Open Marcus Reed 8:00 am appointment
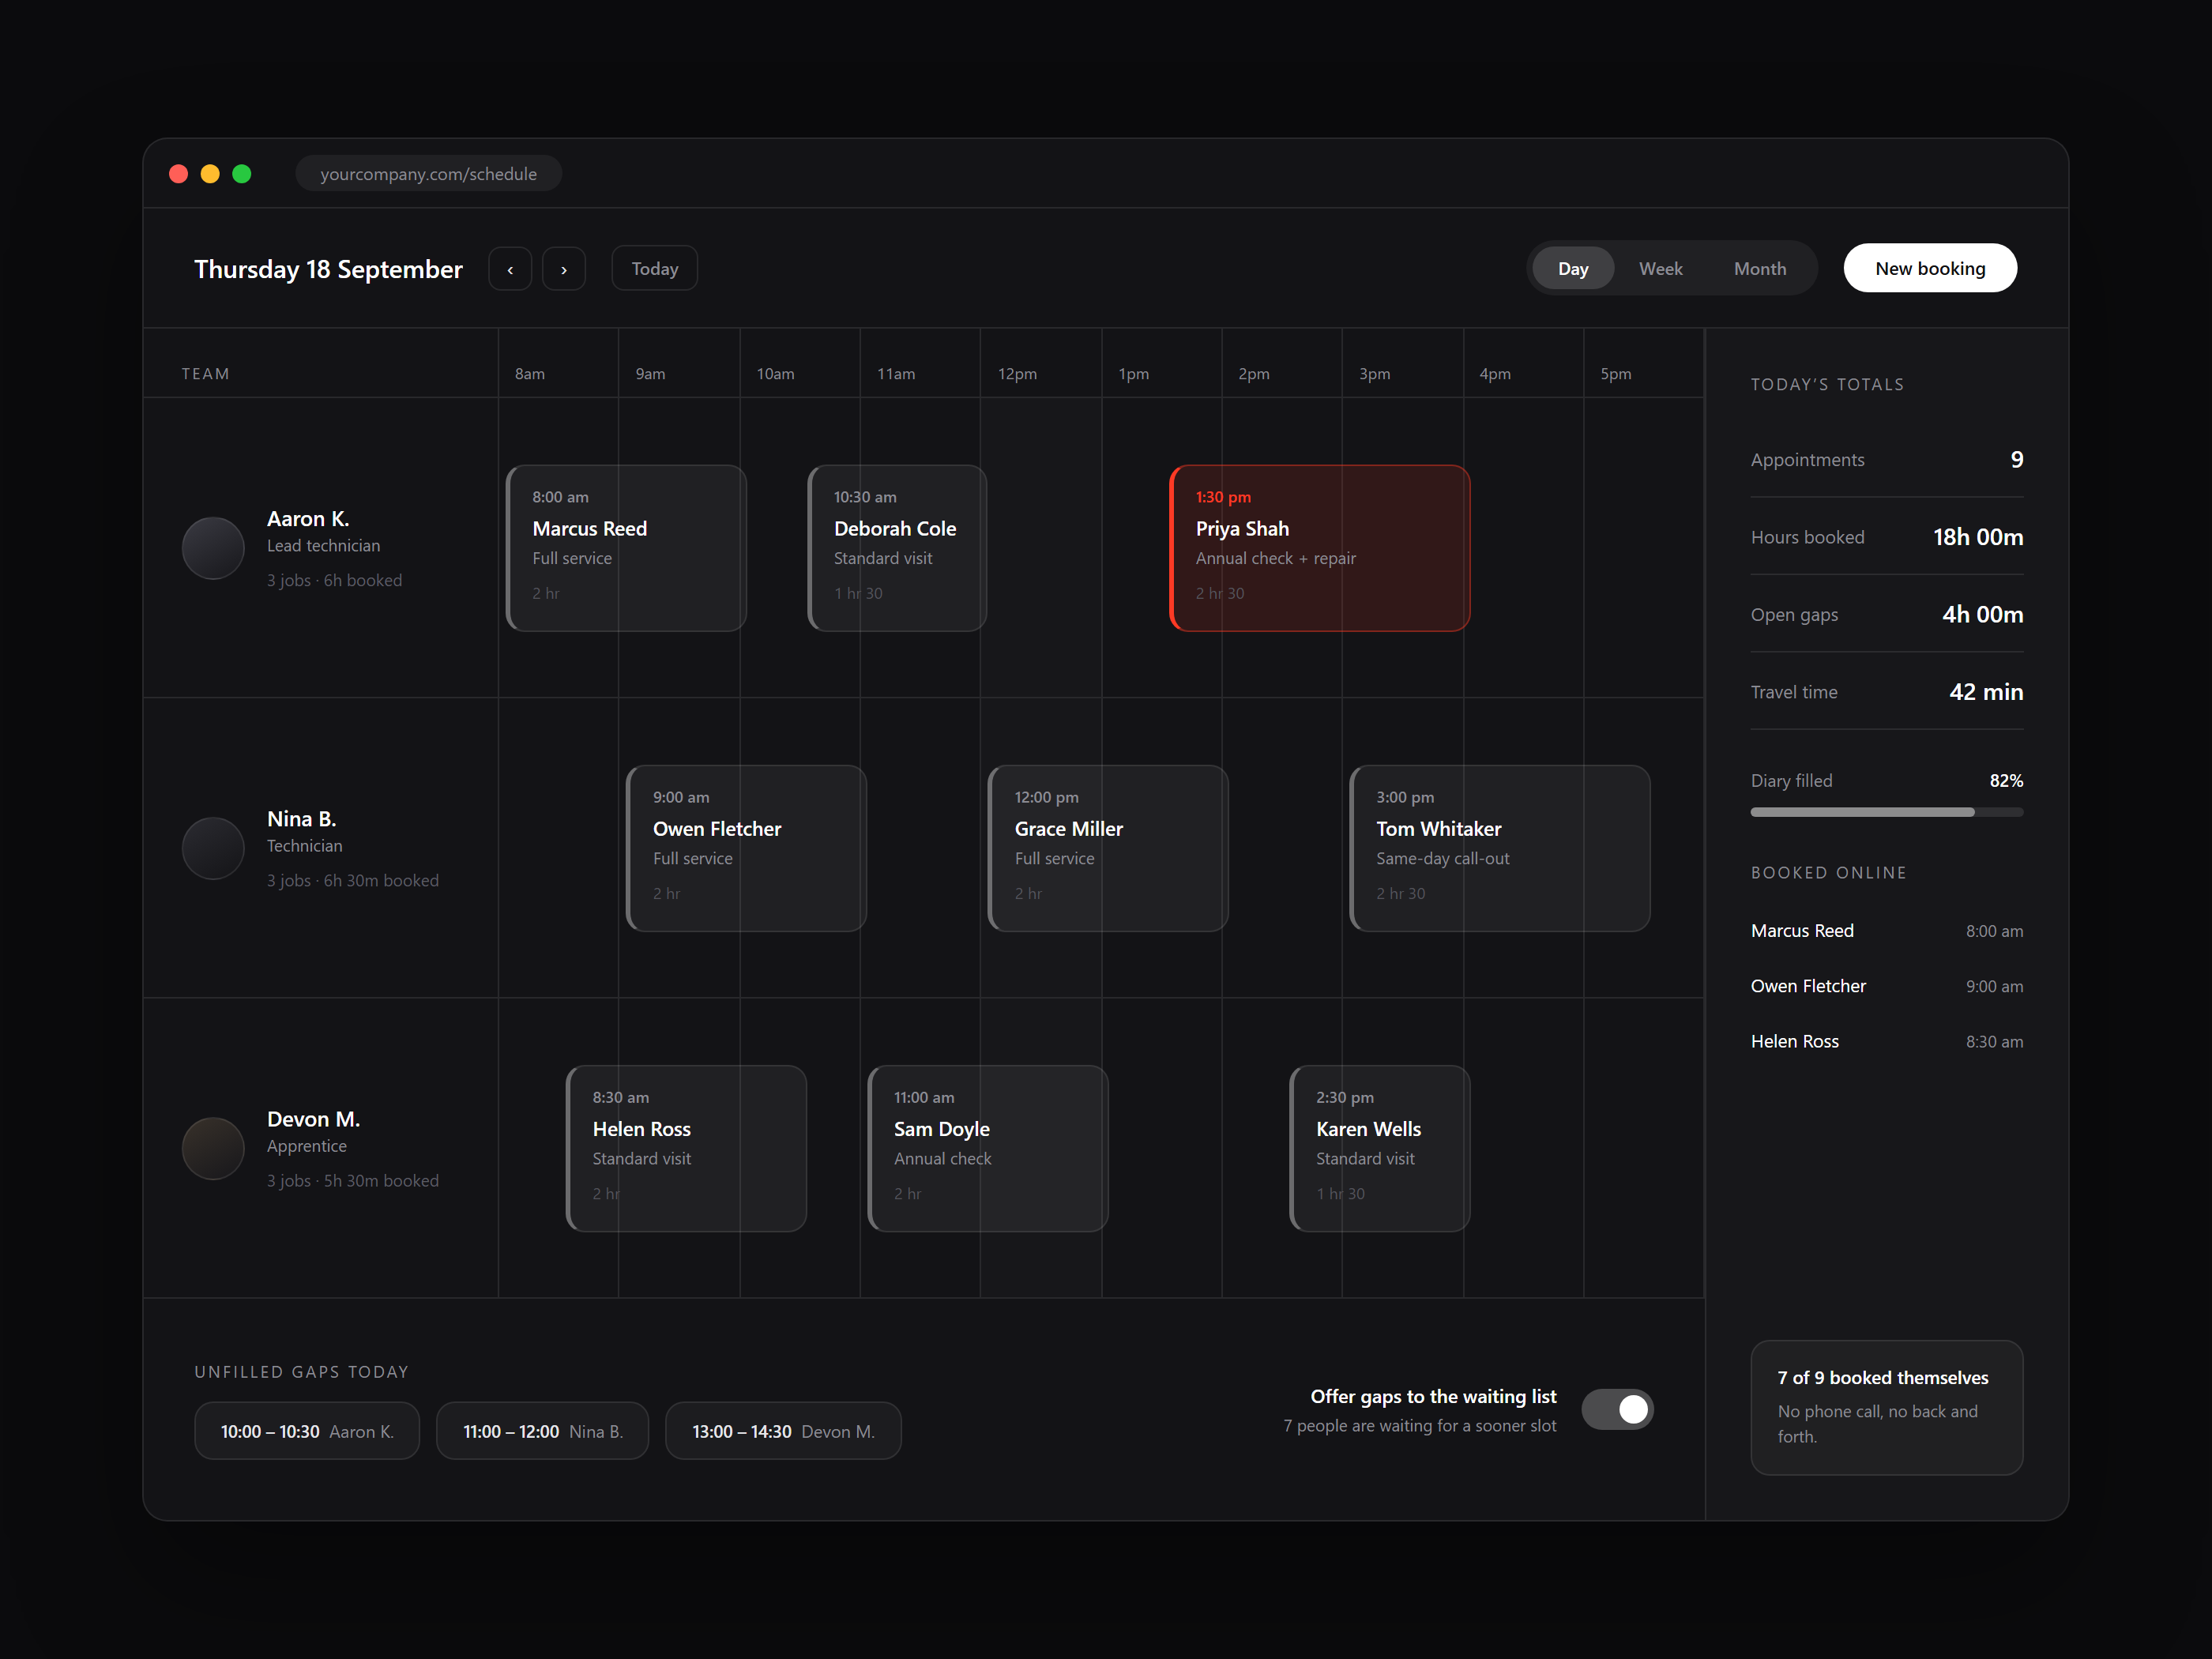The width and height of the screenshot is (2212, 1659). [x=626, y=548]
